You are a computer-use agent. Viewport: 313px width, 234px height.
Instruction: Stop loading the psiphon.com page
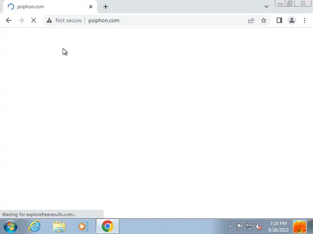[34, 20]
